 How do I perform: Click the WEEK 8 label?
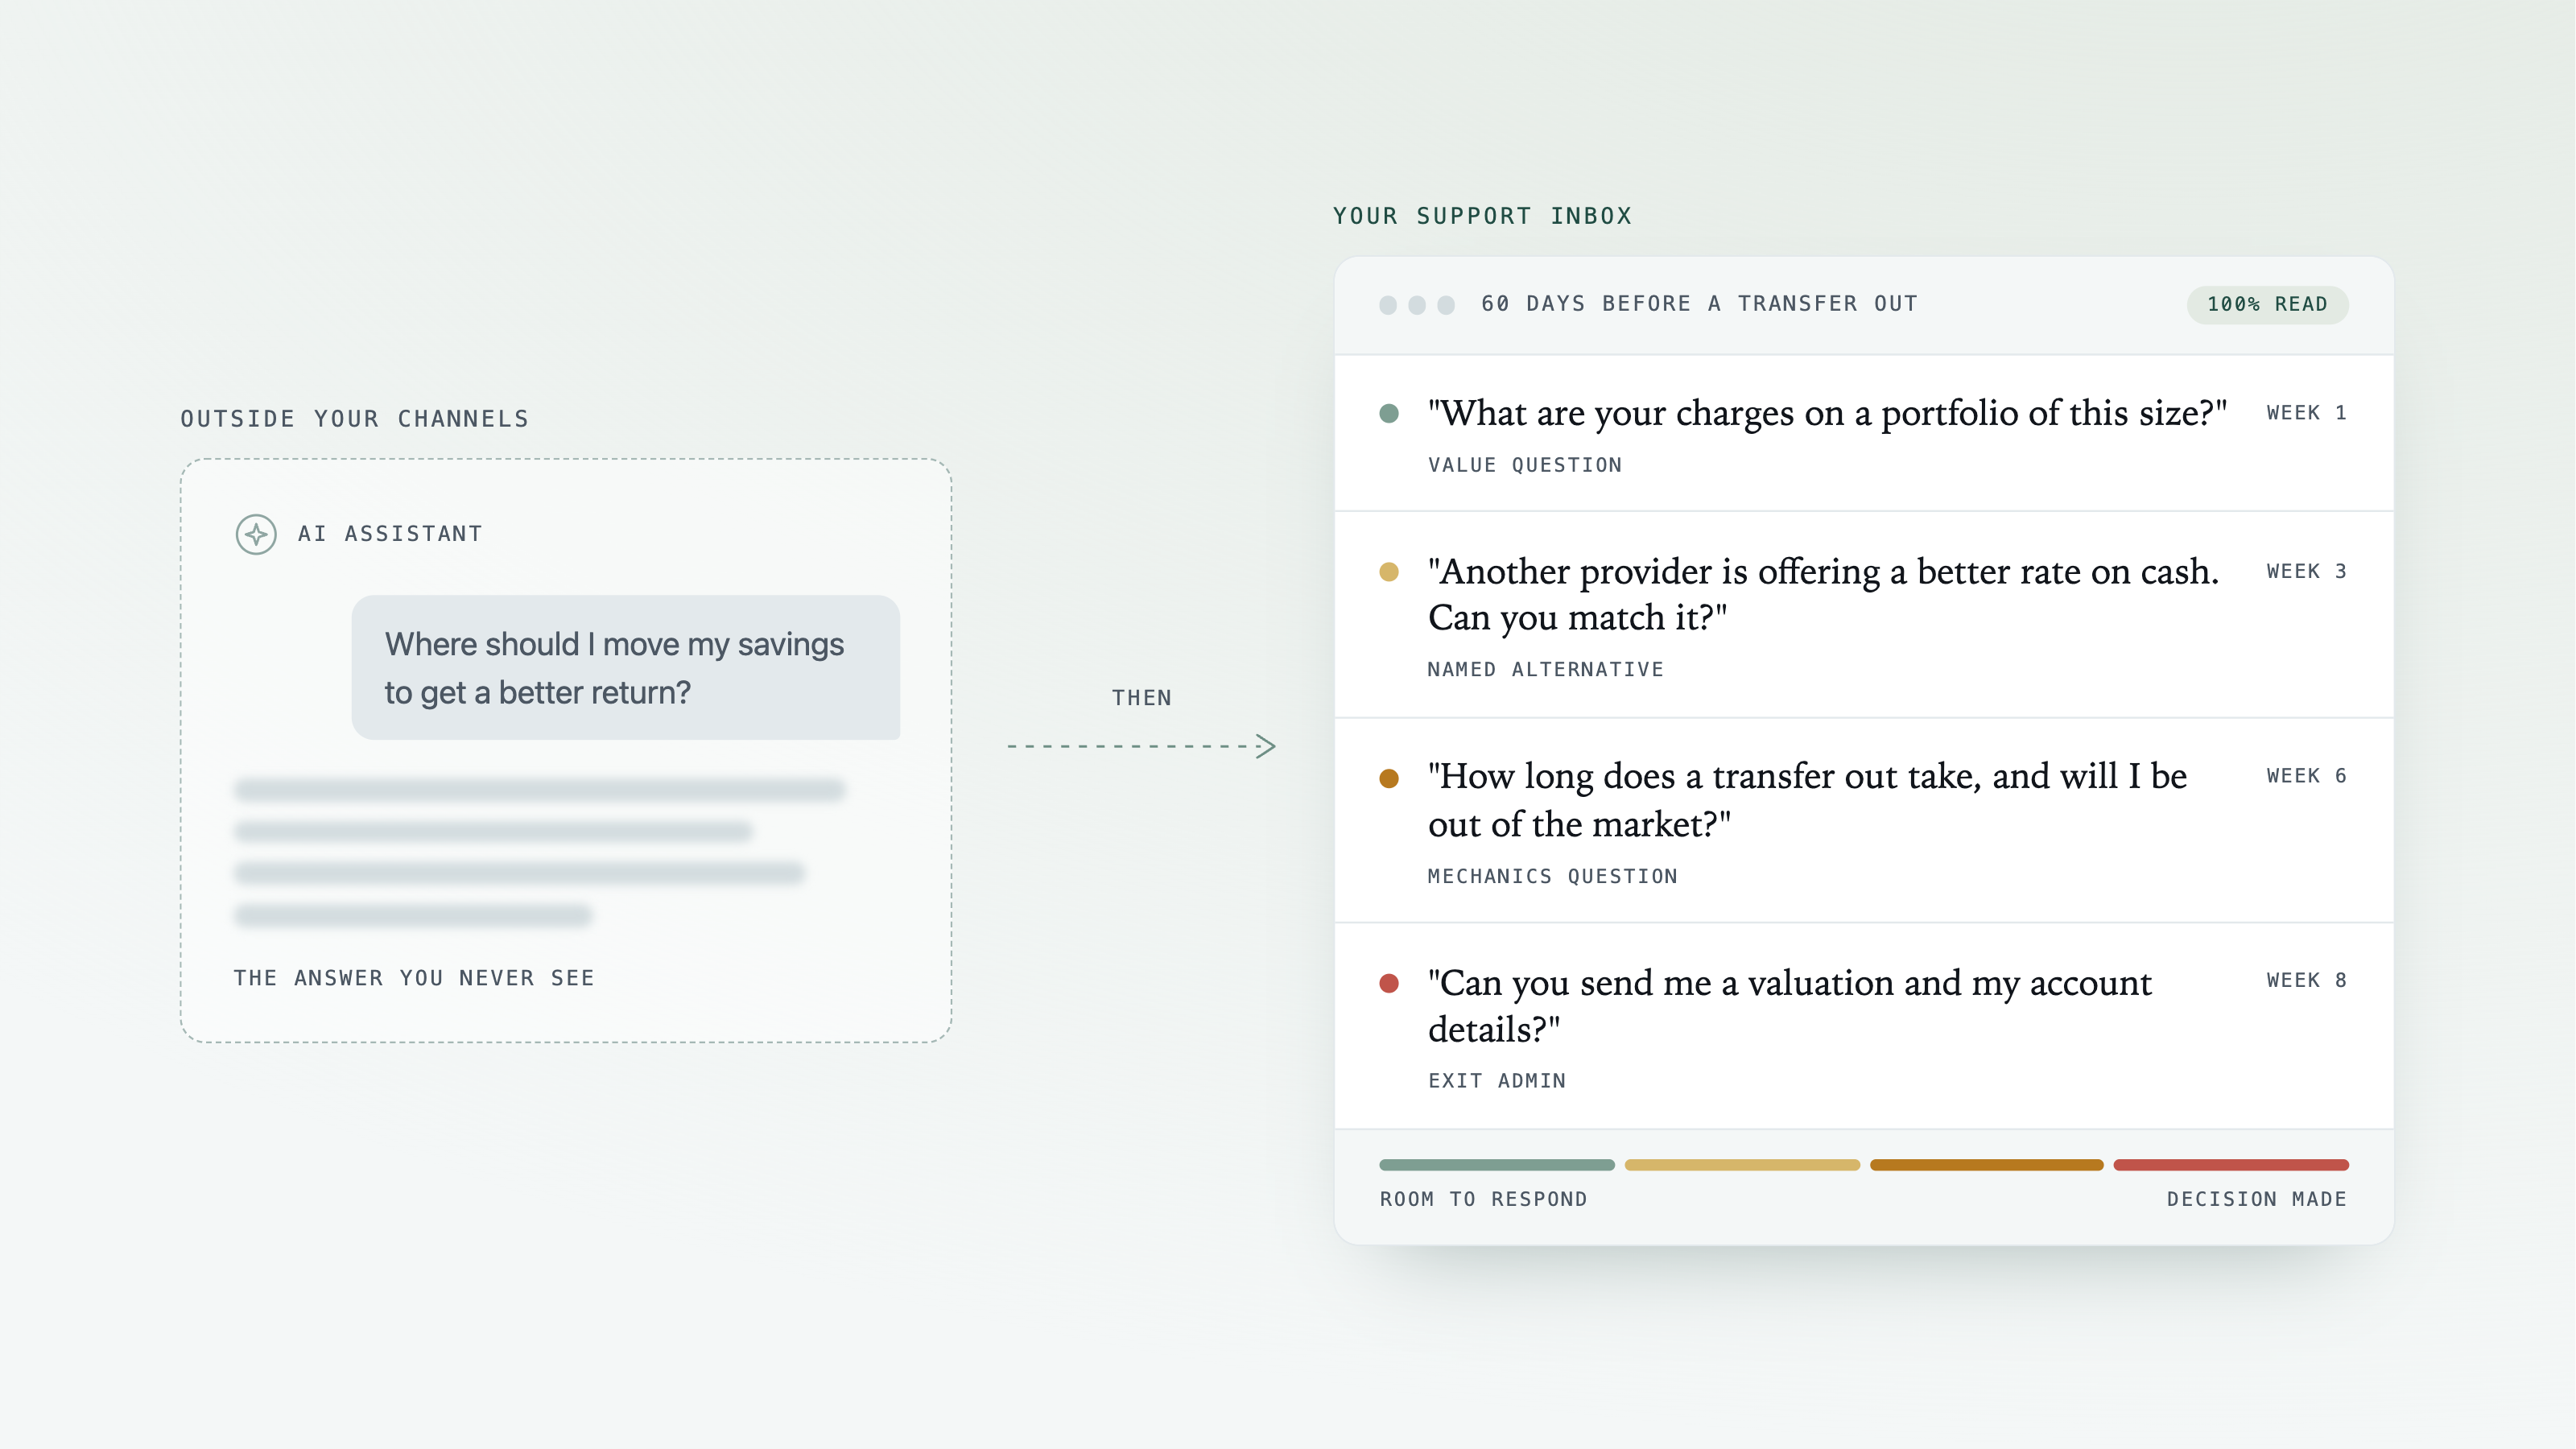[x=2306, y=981]
